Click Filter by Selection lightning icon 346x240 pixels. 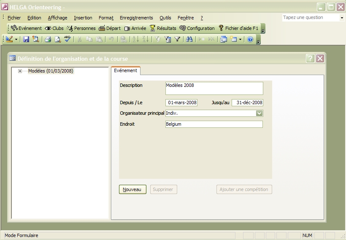[157, 39]
